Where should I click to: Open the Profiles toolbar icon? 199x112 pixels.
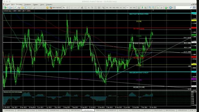(10, 8)
